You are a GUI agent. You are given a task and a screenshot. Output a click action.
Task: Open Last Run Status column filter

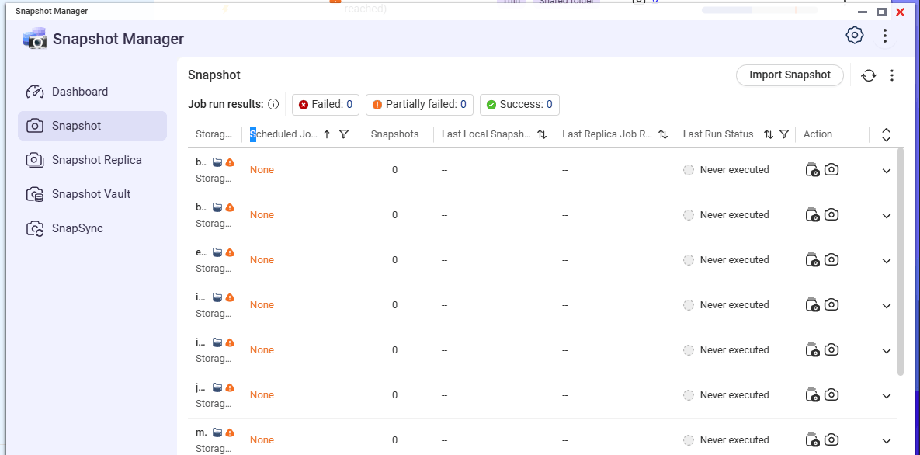click(784, 134)
